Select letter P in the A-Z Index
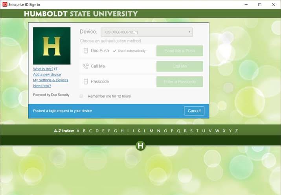This screenshot has height=195, width=281. pyautogui.click(x=172, y=131)
